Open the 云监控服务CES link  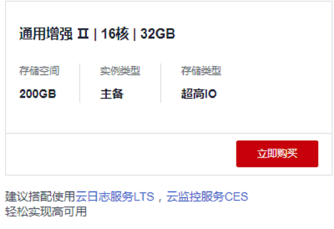pyautogui.click(x=207, y=196)
